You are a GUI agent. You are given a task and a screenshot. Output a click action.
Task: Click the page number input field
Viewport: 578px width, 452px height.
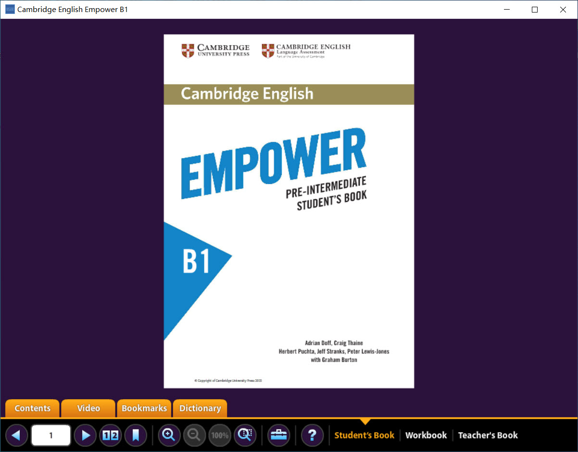pos(51,436)
